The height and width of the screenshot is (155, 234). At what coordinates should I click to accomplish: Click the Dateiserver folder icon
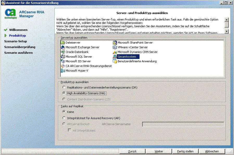63,43
